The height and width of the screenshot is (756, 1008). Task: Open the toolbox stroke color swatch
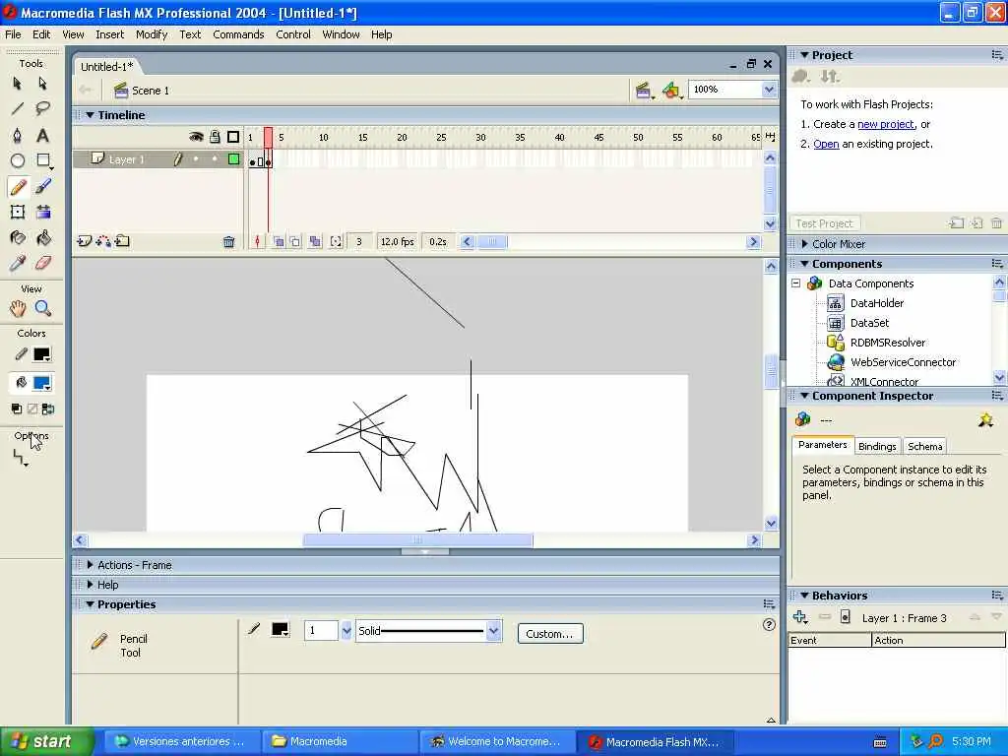point(41,354)
